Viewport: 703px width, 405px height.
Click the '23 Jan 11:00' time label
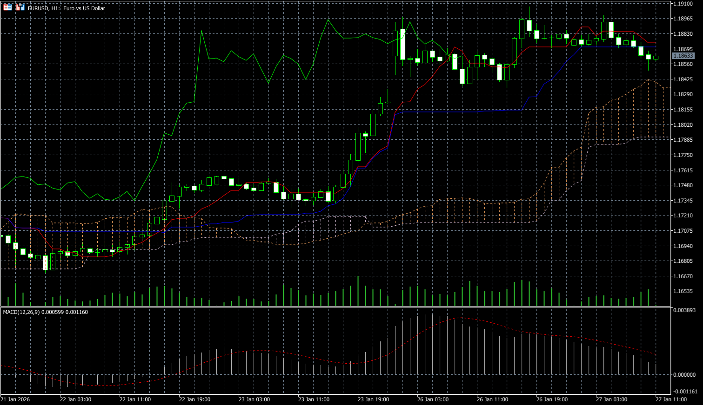click(314, 399)
